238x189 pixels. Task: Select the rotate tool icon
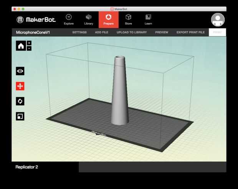click(20, 101)
